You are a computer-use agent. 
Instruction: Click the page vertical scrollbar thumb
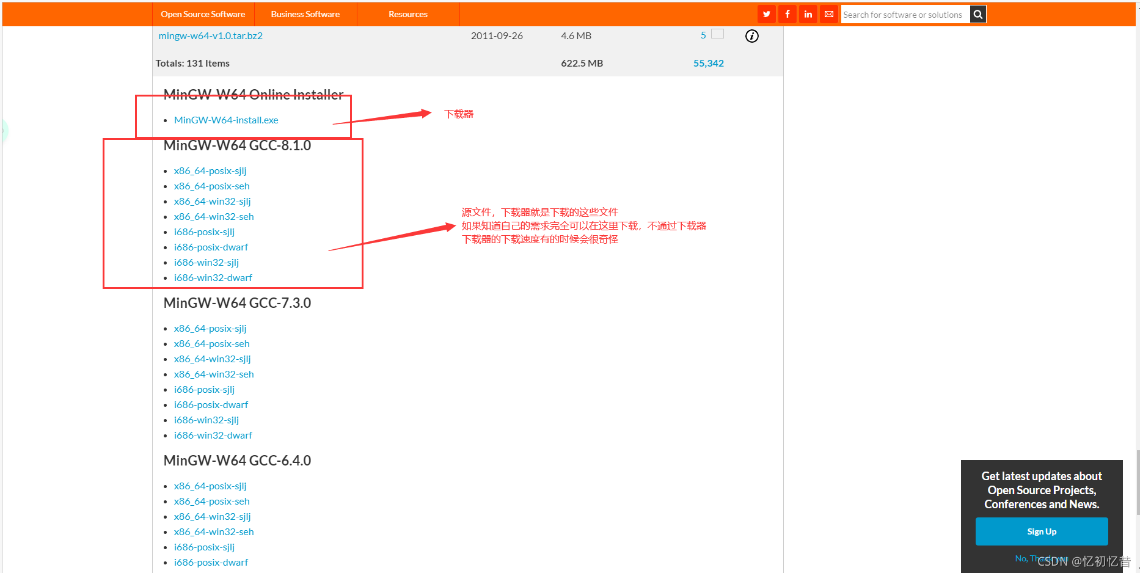tap(1138, 483)
